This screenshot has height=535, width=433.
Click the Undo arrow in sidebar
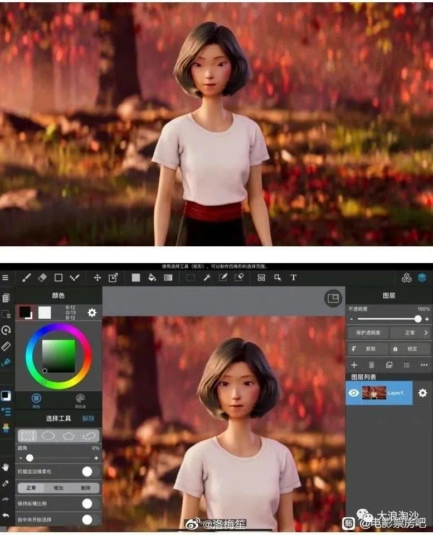pos(6,515)
